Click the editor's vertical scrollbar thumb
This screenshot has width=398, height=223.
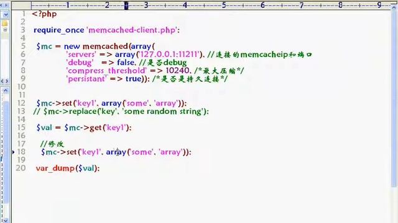394,98
